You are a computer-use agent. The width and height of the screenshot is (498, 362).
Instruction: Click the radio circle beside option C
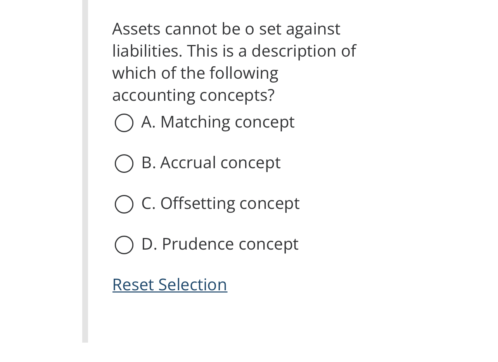(123, 204)
